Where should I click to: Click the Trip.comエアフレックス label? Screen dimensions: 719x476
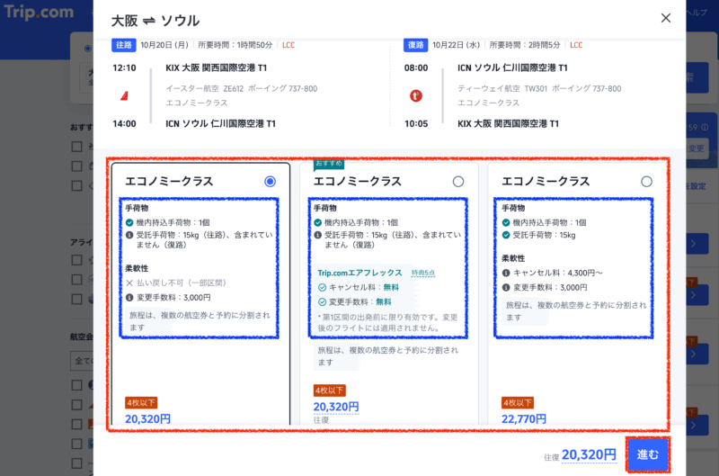point(359,273)
